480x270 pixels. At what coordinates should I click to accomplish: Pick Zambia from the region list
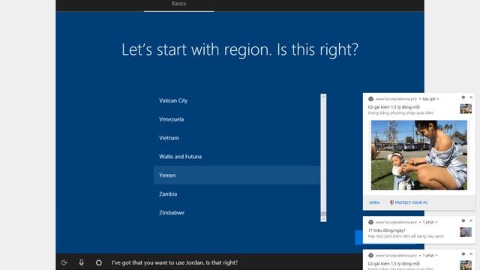(x=237, y=193)
